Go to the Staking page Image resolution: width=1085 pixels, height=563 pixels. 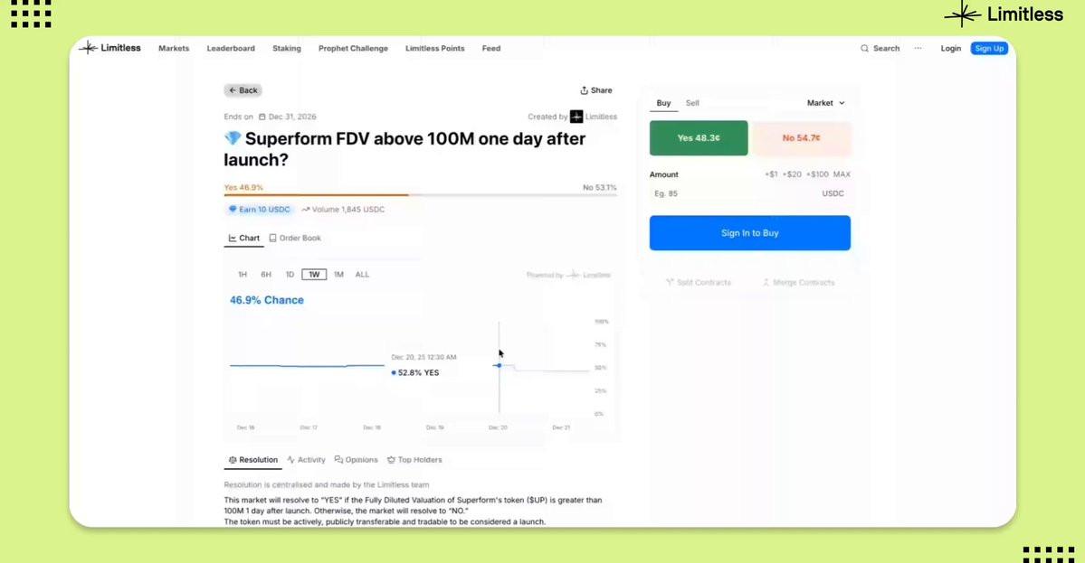(x=287, y=49)
